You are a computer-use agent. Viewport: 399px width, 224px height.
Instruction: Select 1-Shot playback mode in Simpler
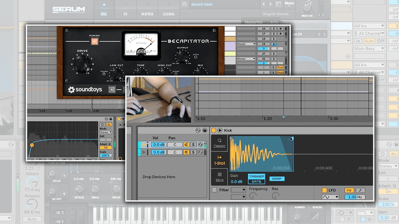pyautogui.click(x=219, y=160)
